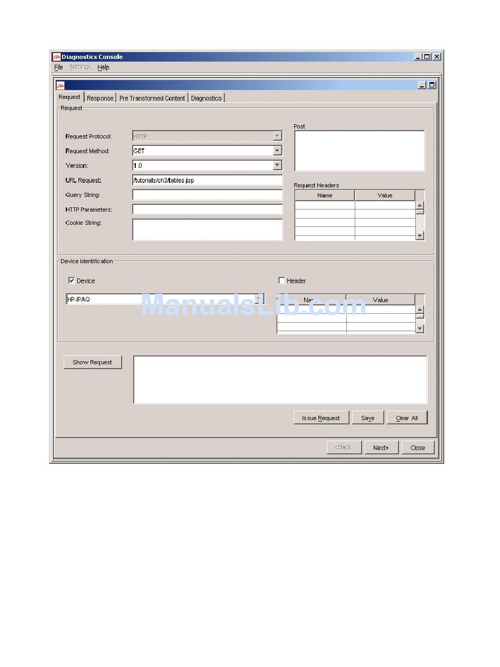Switch to the Diagnostics tab
The height and width of the screenshot is (667, 500).
(x=206, y=98)
